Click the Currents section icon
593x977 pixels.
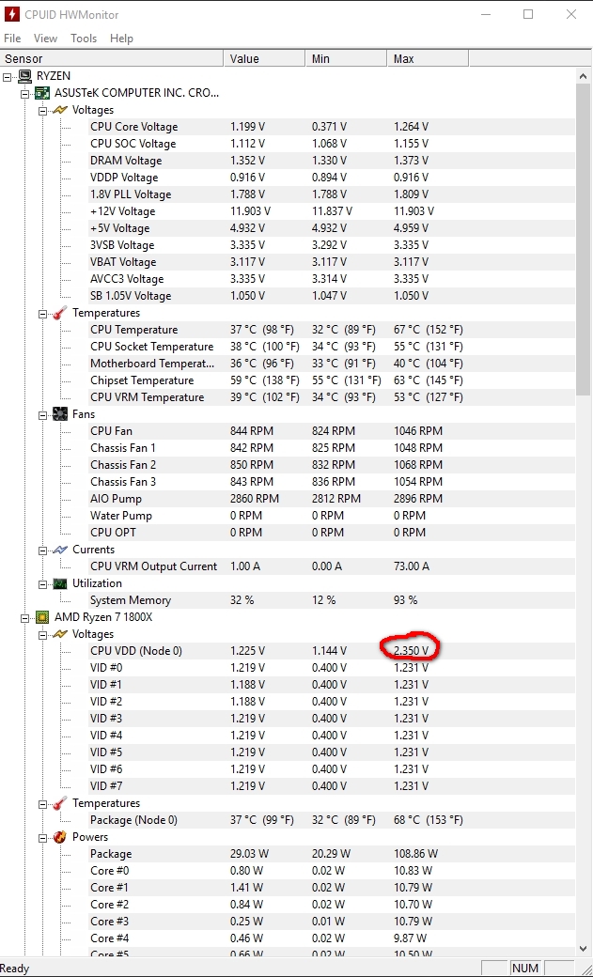(x=60, y=550)
